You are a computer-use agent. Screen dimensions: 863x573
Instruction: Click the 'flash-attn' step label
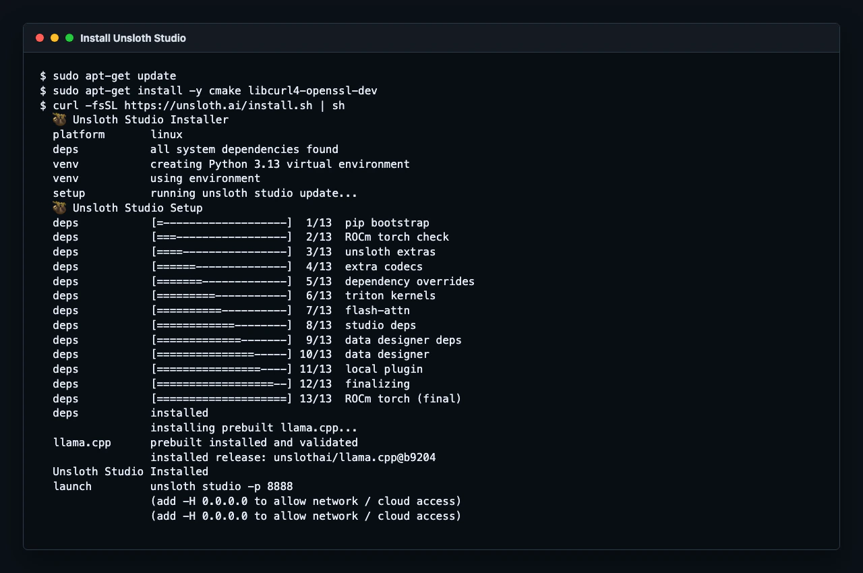(378, 311)
